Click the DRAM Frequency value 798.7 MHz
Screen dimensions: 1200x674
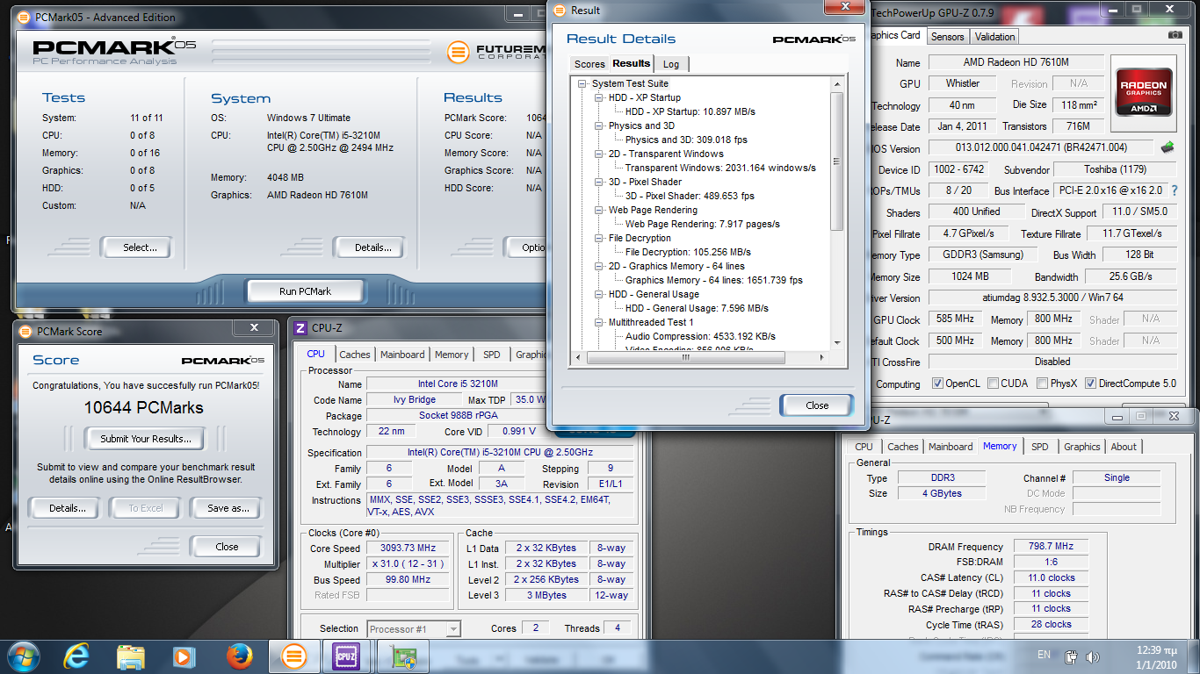click(x=1051, y=546)
